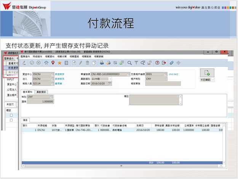
Task: Click the orange star favorites icon
Action: click(59, 62)
